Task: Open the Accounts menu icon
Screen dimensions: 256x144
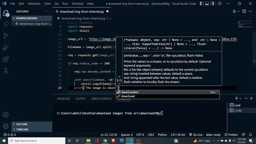Action: click(6, 115)
